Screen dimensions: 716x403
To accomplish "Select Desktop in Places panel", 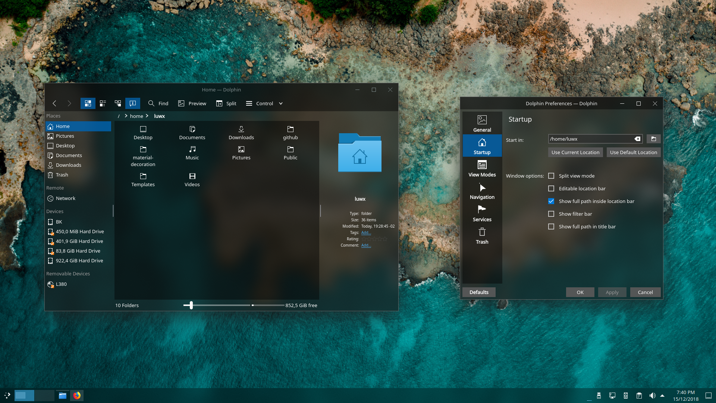I will (x=78, y=146).
